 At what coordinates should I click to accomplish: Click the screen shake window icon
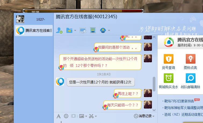pos(73,116)
